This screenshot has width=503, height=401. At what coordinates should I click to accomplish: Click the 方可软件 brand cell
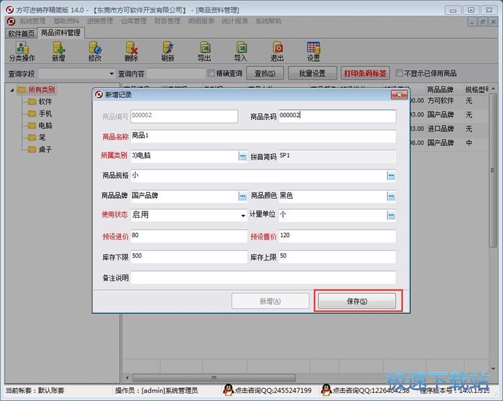(x=440, y=101)
